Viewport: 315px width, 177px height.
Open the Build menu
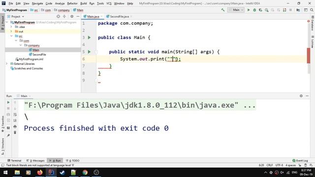(x=83, y=3)
